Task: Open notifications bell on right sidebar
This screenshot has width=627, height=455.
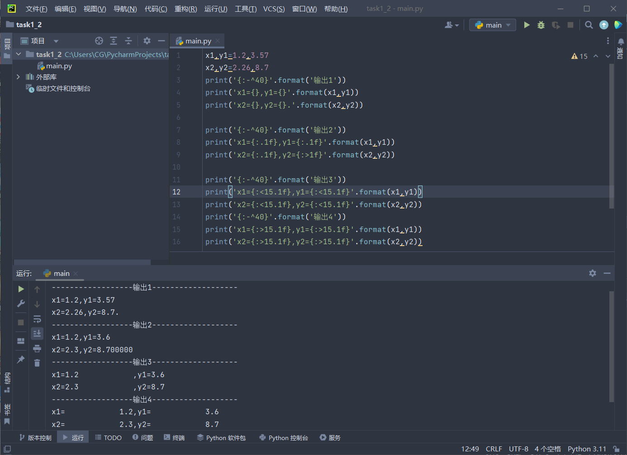Action: [x=621, y=42]
